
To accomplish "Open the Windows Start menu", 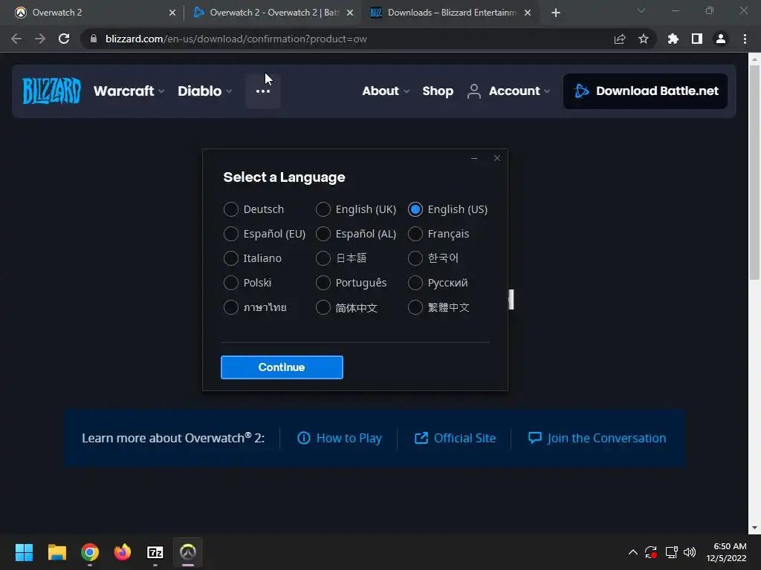I will [24, 552].
